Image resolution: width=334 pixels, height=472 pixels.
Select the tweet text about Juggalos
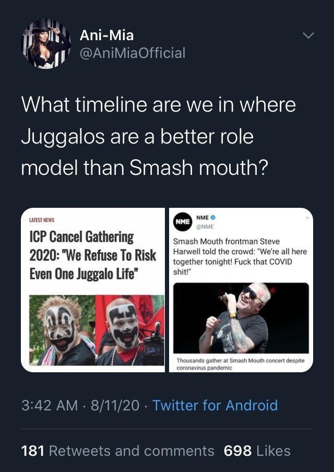tap(157, 135)
